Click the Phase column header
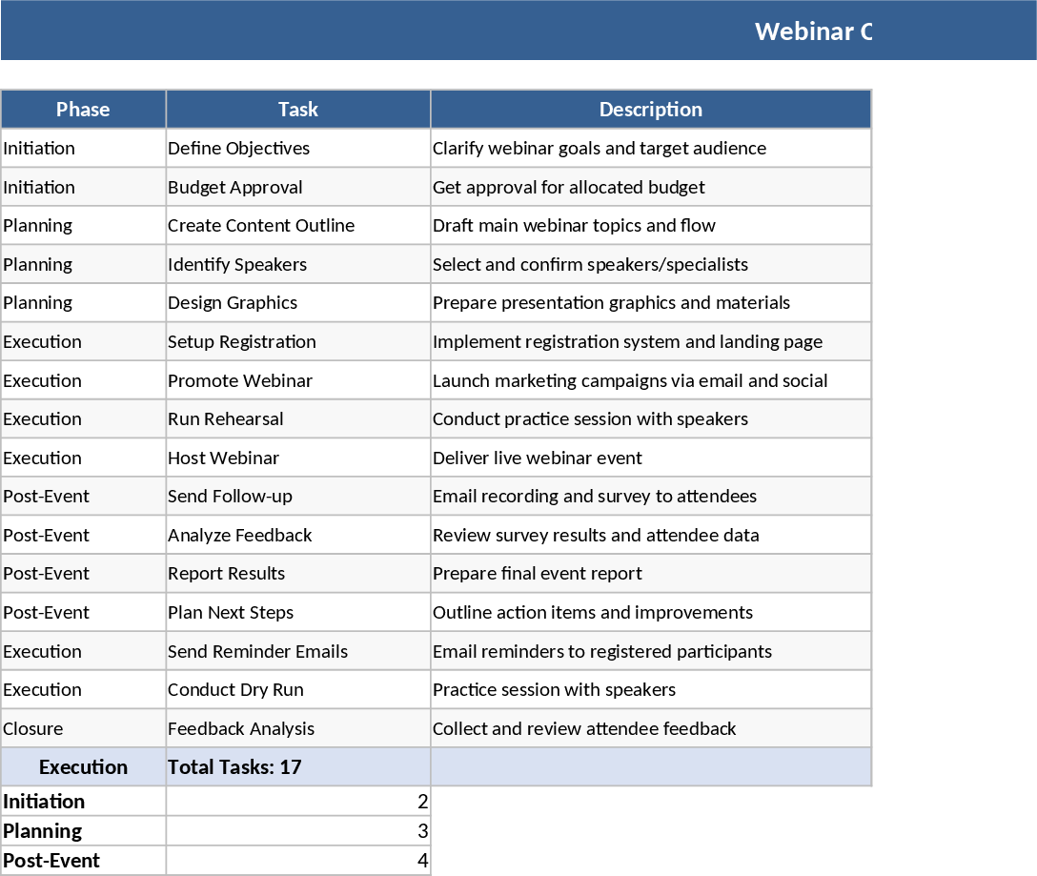The height and width of the screenshot is (876, 1037). point(83,109)
